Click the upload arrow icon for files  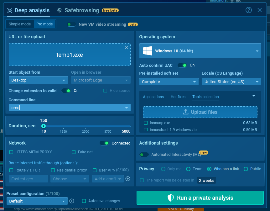(x=186, y=112)
